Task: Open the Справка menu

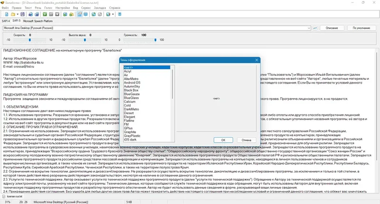Action: pos(114,8)
